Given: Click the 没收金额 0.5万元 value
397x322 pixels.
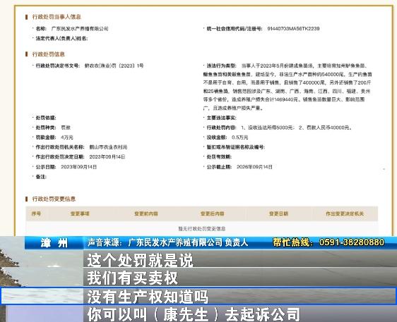Looking at the screenshot, I should (x=239, y=137).
